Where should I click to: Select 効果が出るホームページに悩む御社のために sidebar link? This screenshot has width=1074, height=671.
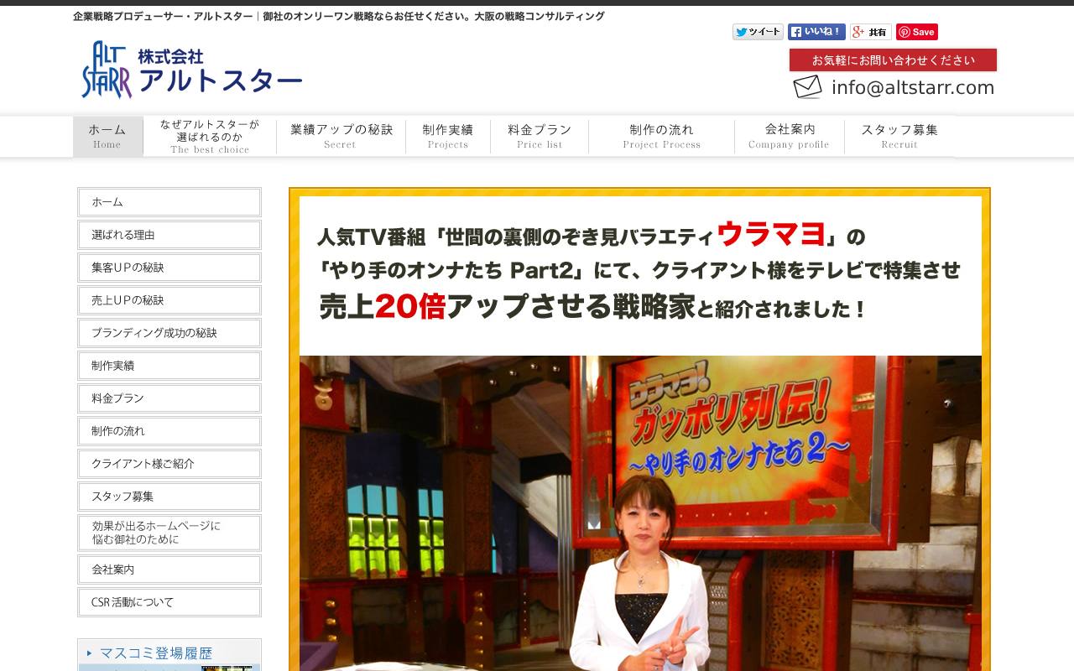click(x=169, y=533)
